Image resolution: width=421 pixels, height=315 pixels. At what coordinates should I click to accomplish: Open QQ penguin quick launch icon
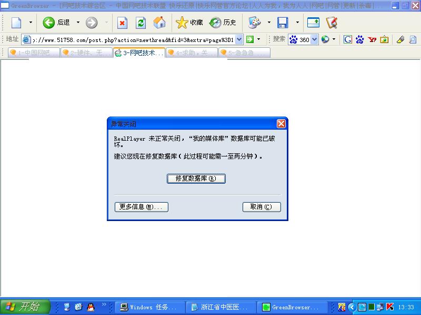(x=91, y=307)
